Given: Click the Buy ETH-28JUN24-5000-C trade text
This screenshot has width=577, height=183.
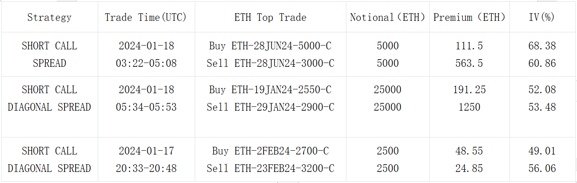Looking at the screenshot, I should click(270, 46).
